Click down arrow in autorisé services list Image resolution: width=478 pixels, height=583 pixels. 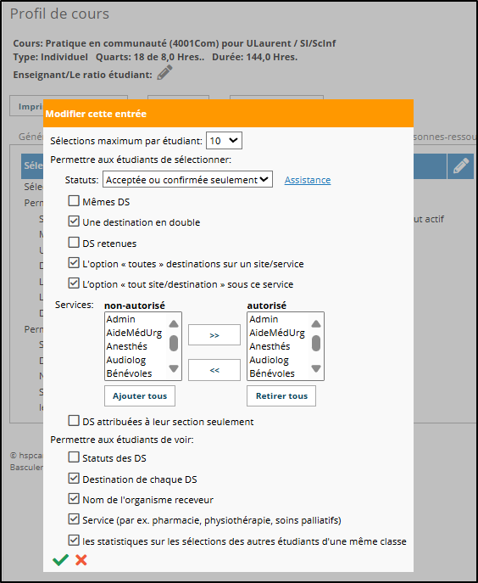pos(316,368)
